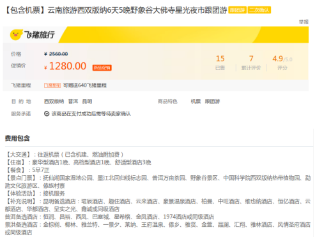Click the 【餐食】 5早7正 line
Screen dimensions: 315x237
pos(27,170)
